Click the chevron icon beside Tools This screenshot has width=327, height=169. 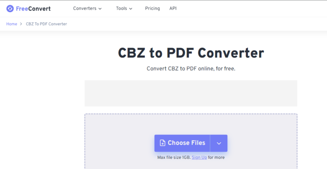click(x=131, y=9)
